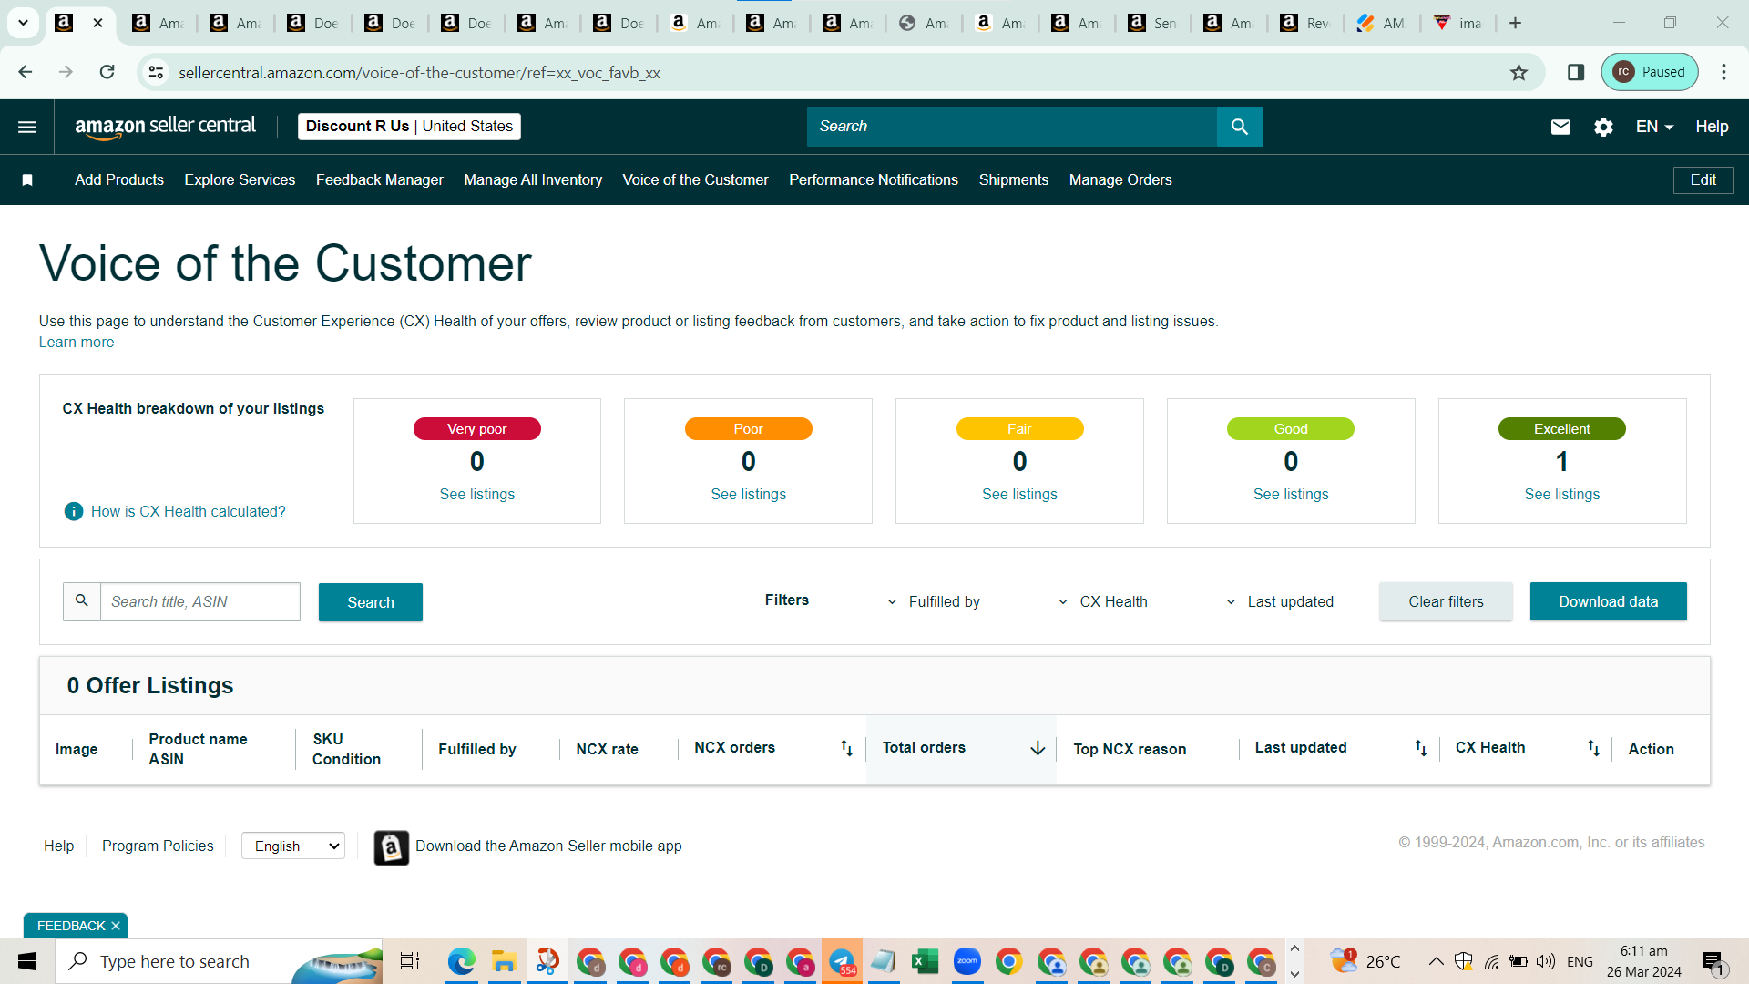Click the Discount R Us account switcher
Screen dimensions: 1749x984
coord(409,127)
